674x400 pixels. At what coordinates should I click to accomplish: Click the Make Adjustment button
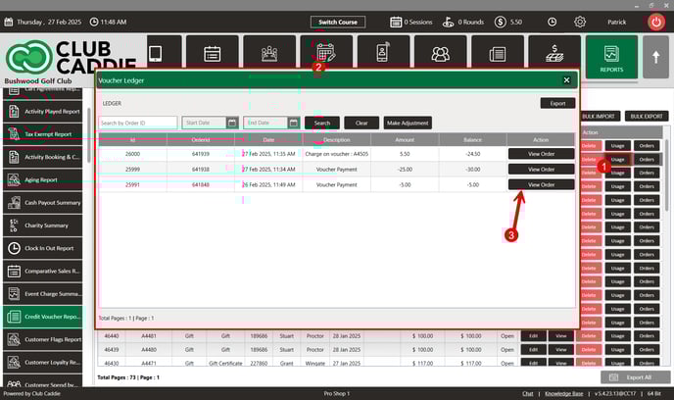point(408,123)
